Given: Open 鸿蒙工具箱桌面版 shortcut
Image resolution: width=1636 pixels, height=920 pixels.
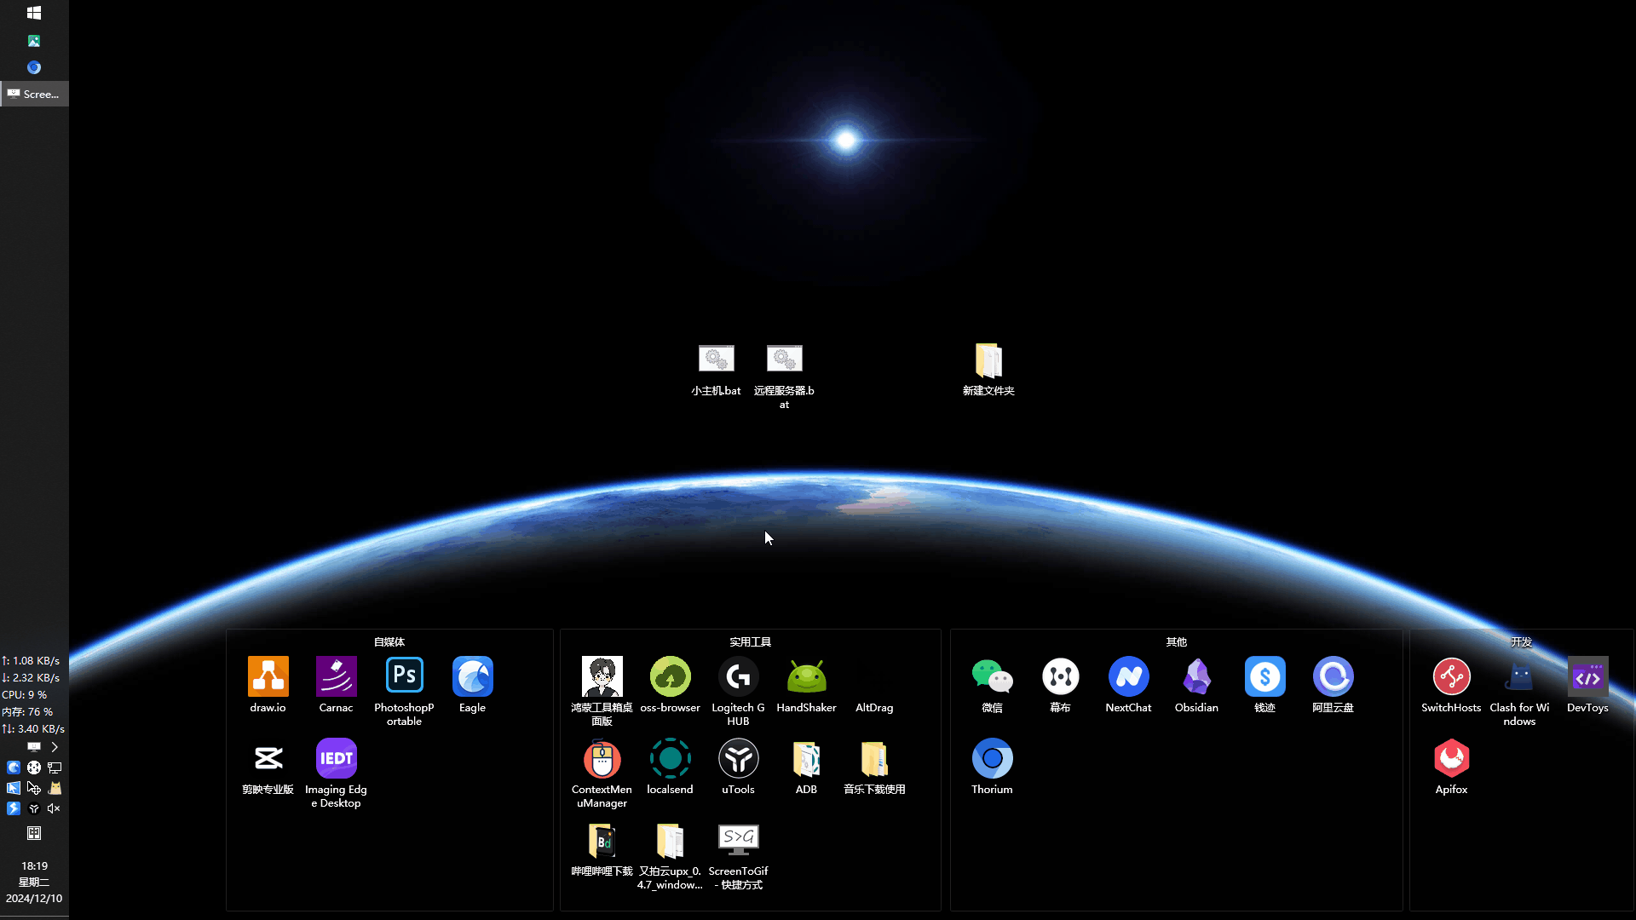Looking at the screenshot, I should click(x=602, y=692).
